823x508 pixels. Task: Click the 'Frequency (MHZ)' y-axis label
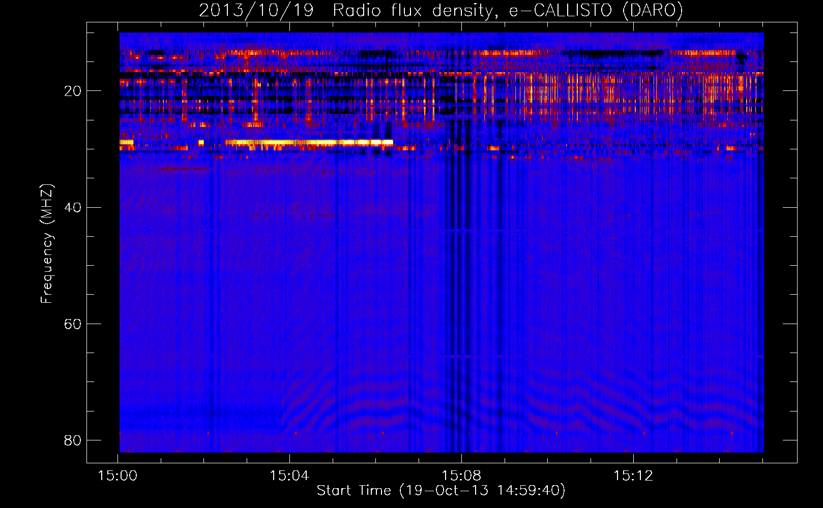pos(46,244)
